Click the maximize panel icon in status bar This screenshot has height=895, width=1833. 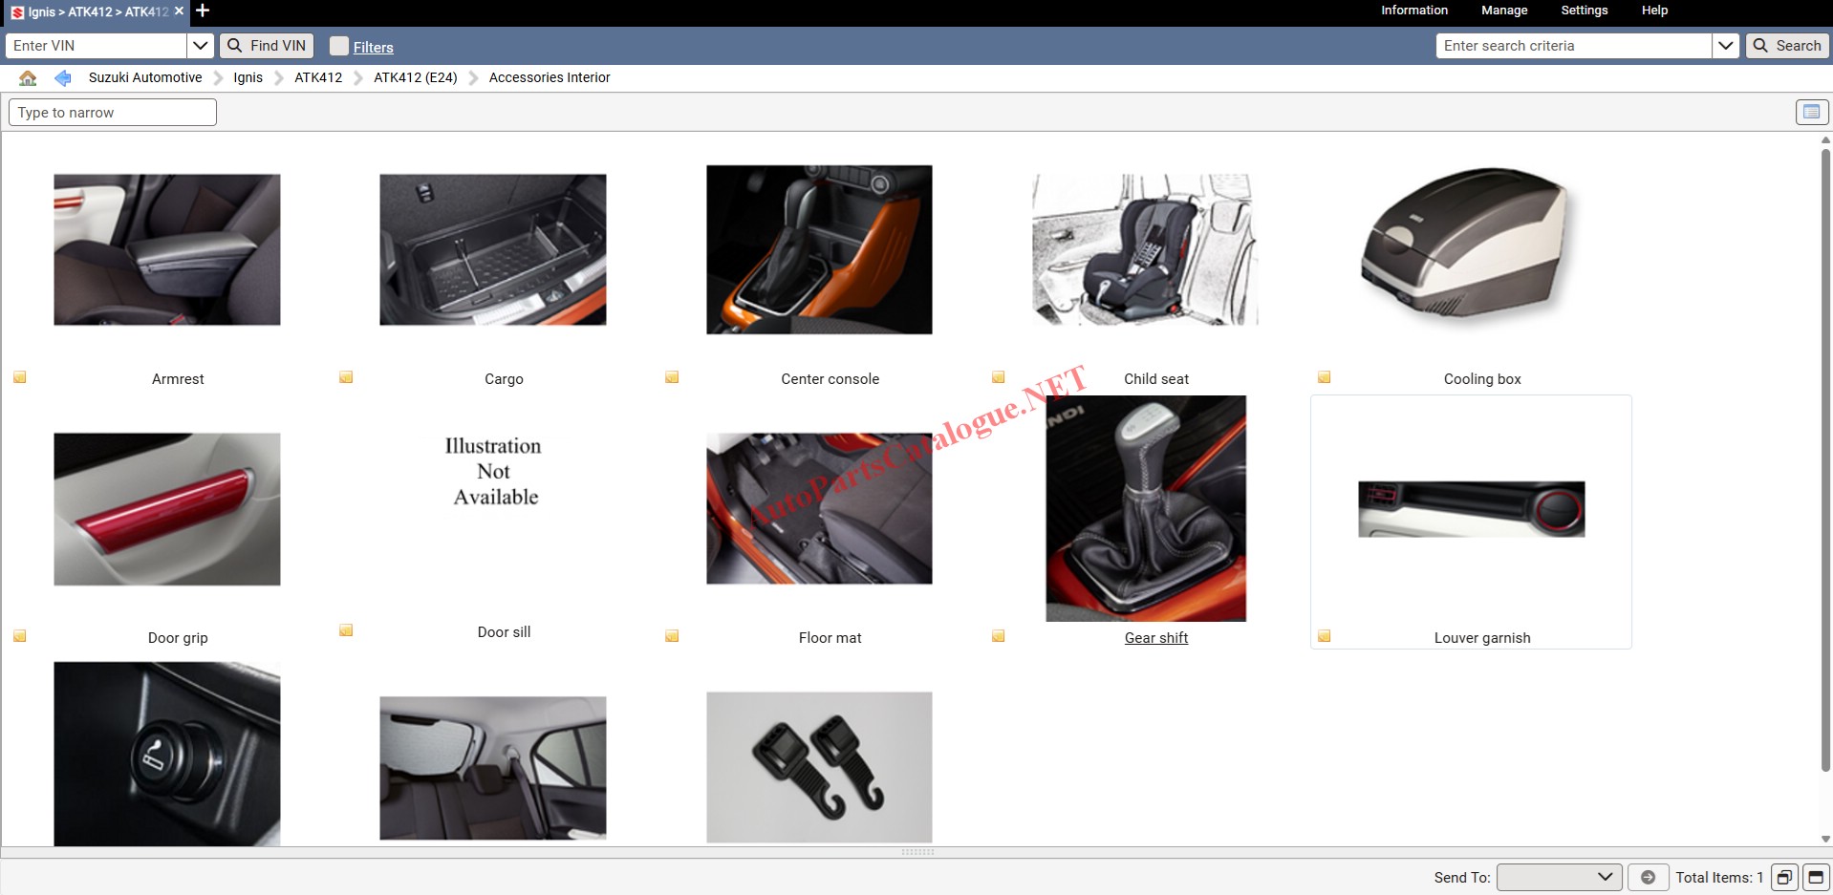pyautogui.click(x=1815, y=877)
